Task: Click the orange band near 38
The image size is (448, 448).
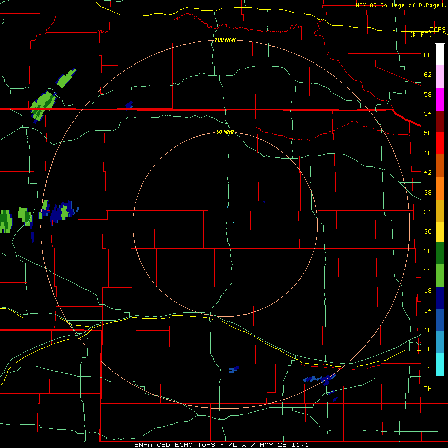Action: 440,188
